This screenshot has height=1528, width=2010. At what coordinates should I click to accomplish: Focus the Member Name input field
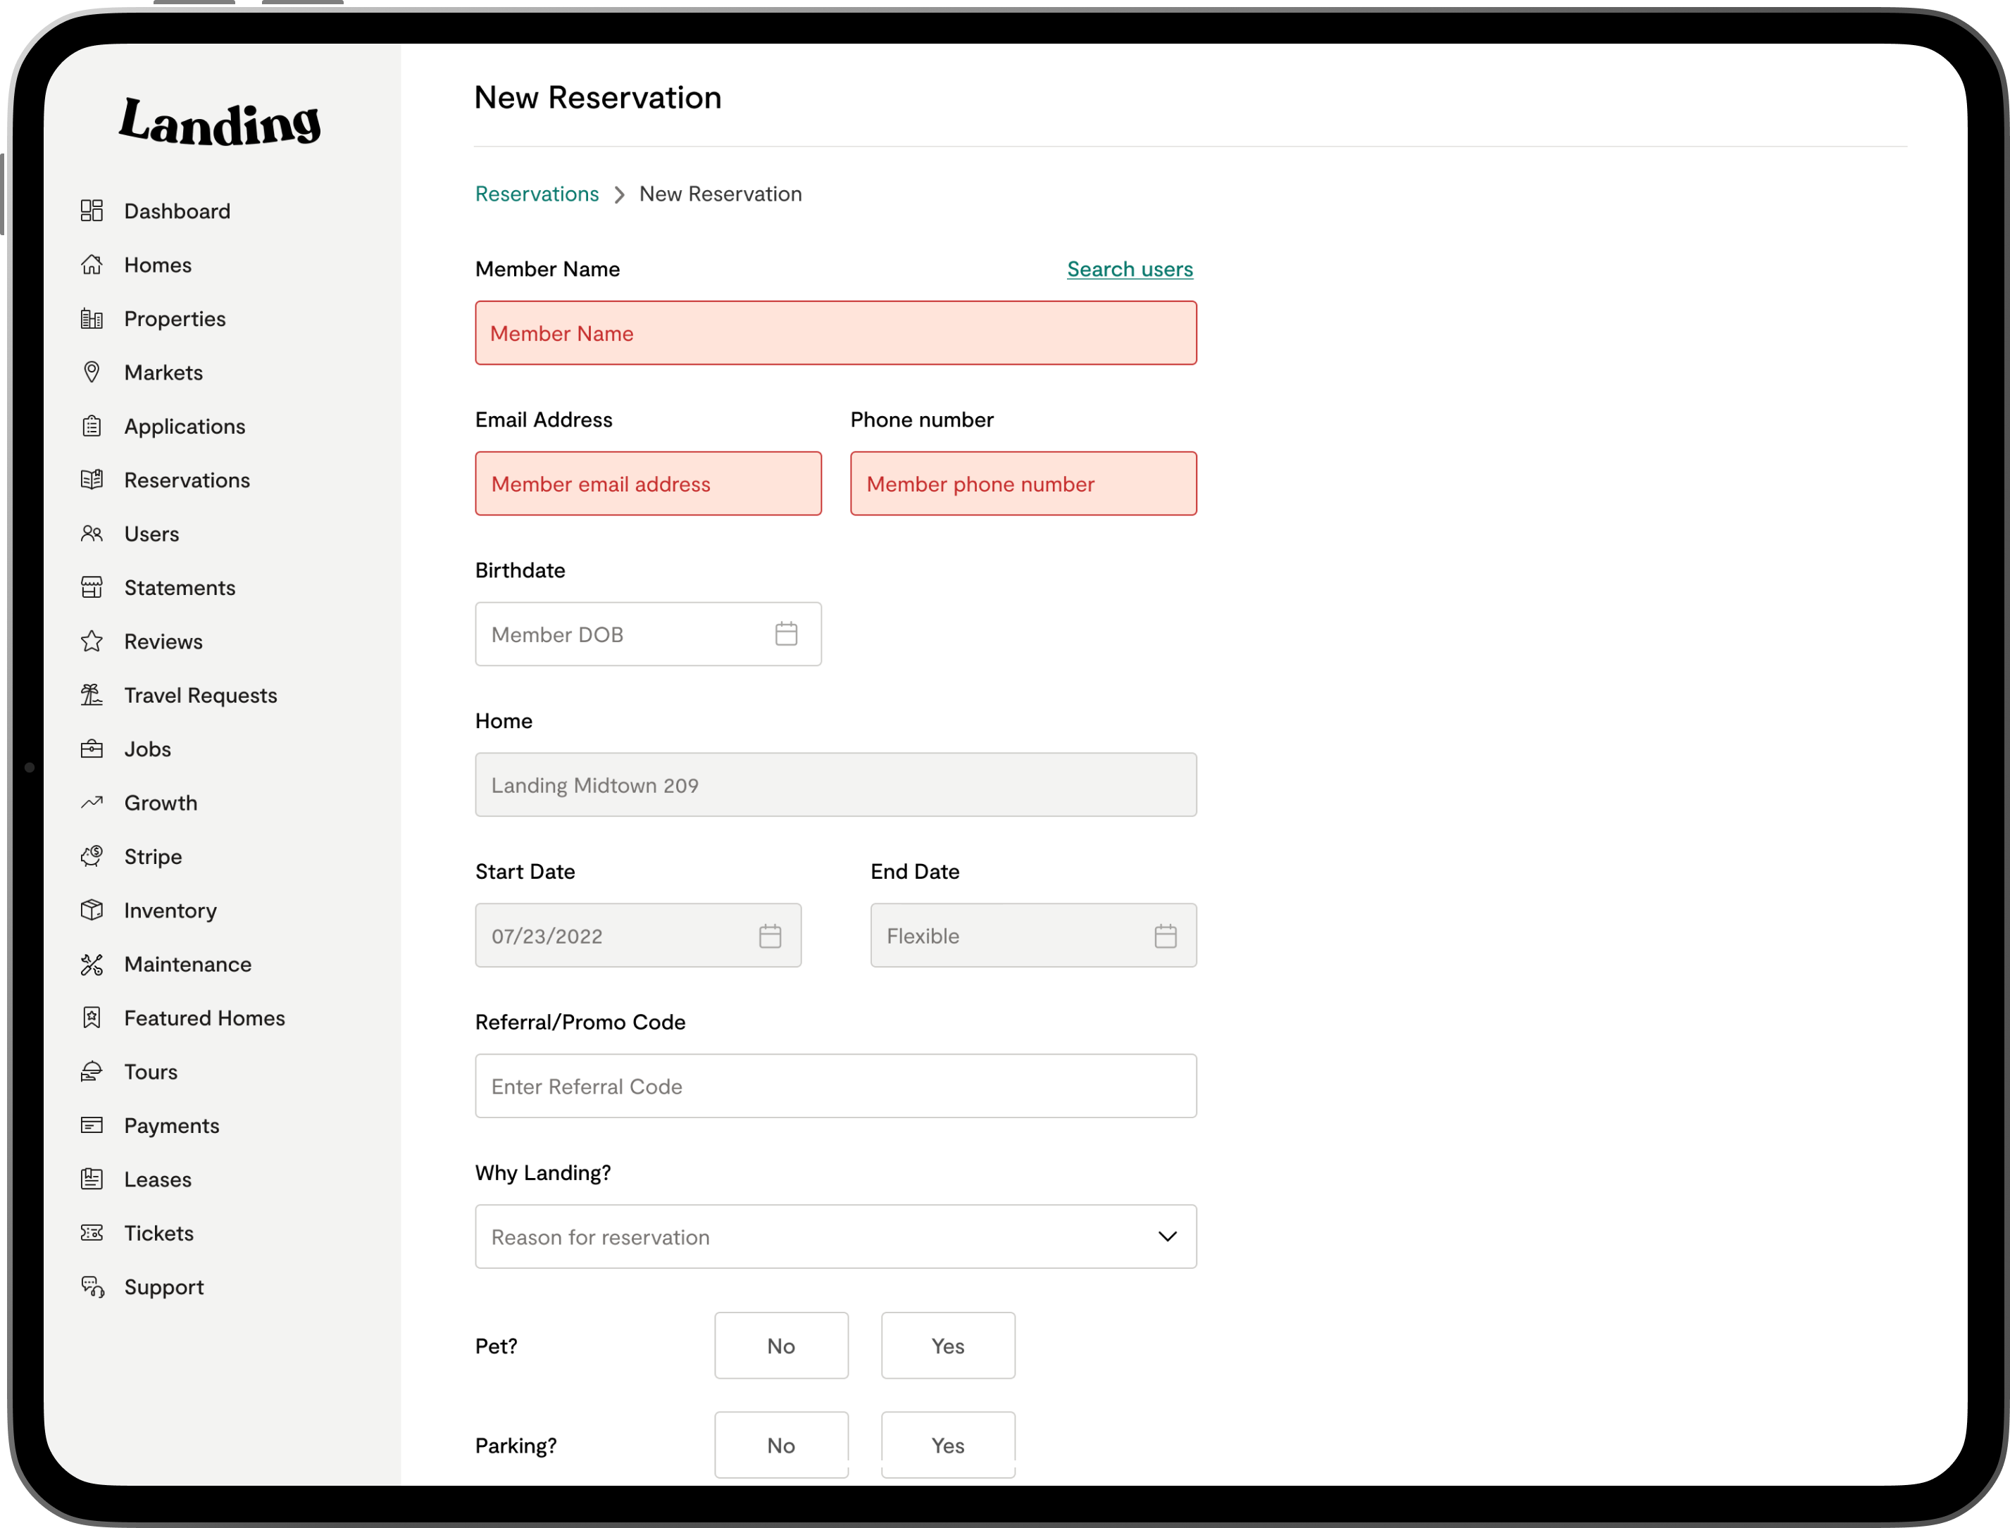835,333
